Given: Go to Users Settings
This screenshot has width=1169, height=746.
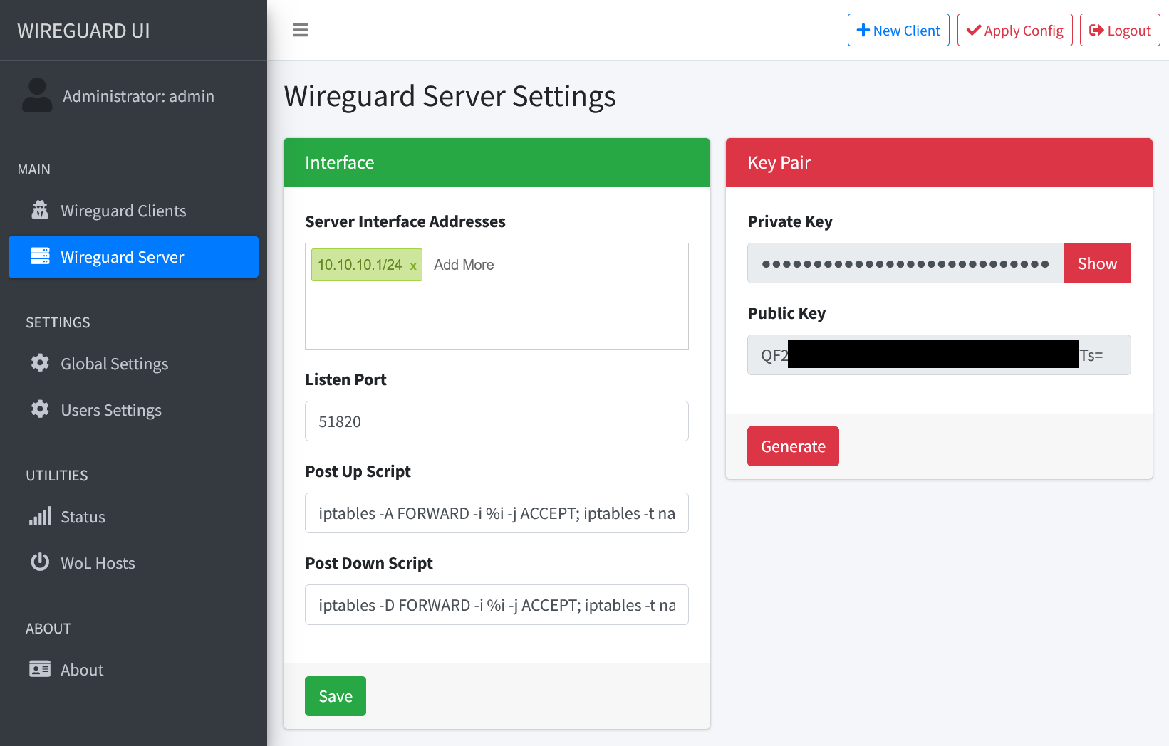Looking at the screenshot, I should 133,410.
